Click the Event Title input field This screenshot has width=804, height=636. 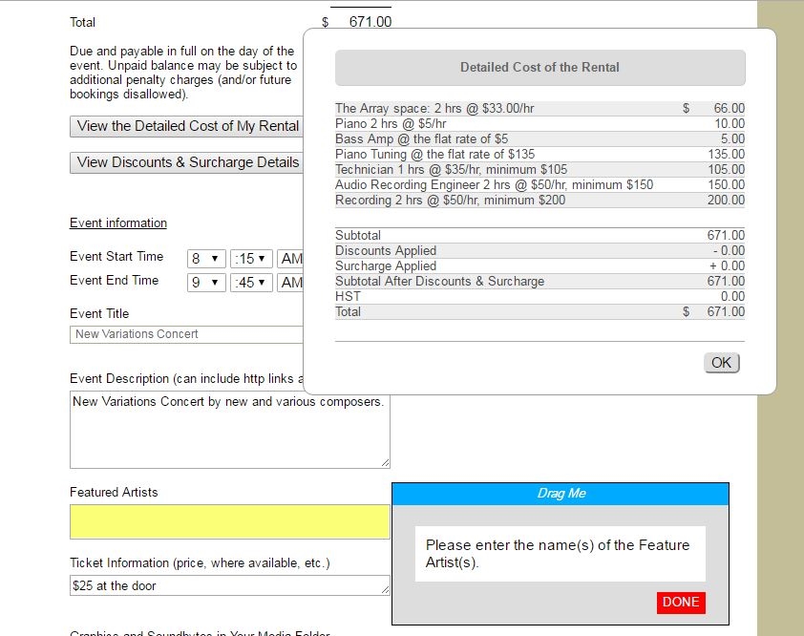coord(186,334)
